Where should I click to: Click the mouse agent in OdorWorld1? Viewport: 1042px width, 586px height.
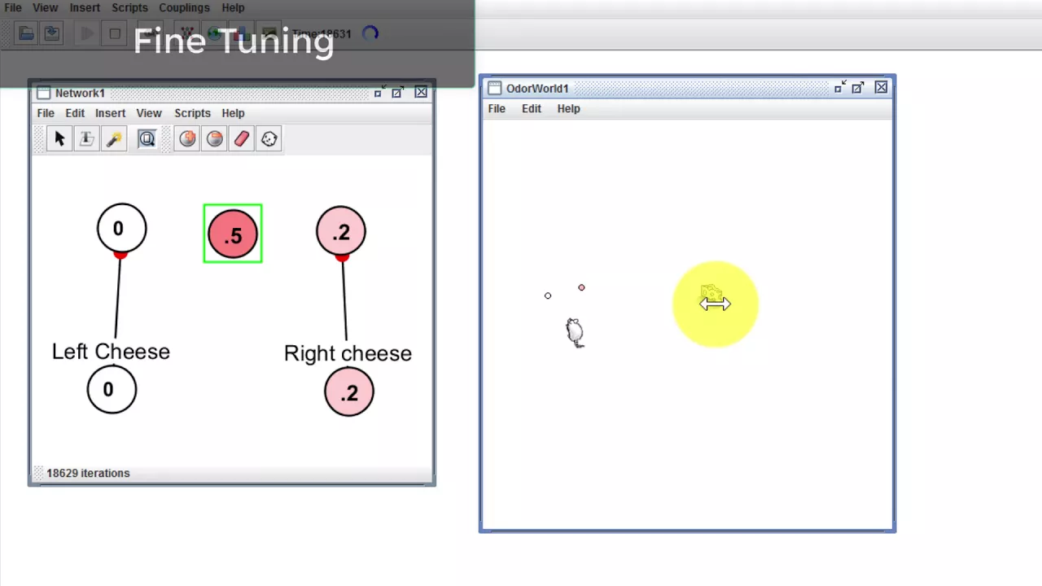point(575,332)
